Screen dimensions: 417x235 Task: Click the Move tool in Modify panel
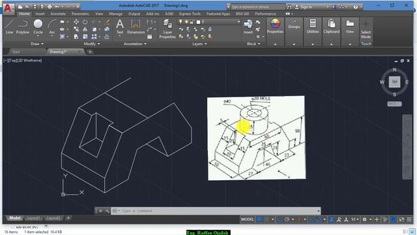(x=76, y=22)
